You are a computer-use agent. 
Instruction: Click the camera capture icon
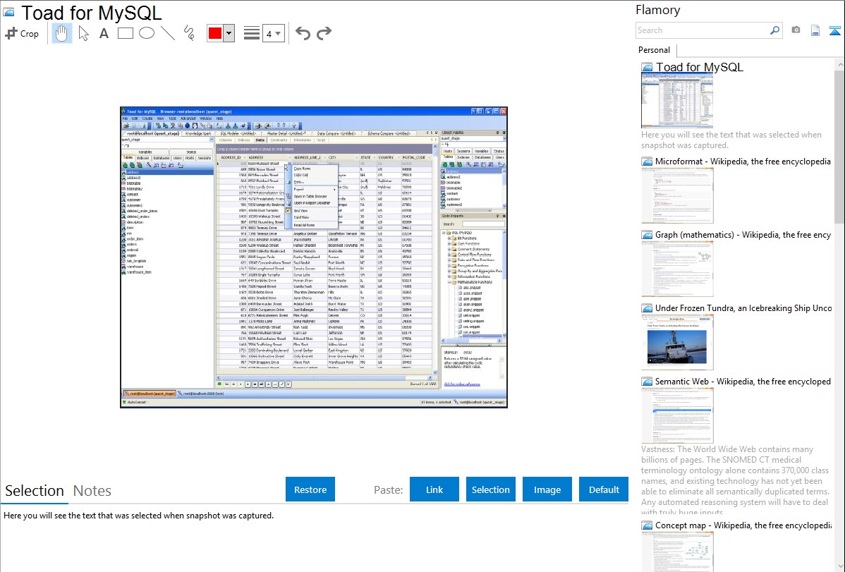click(x=796, y=30)
